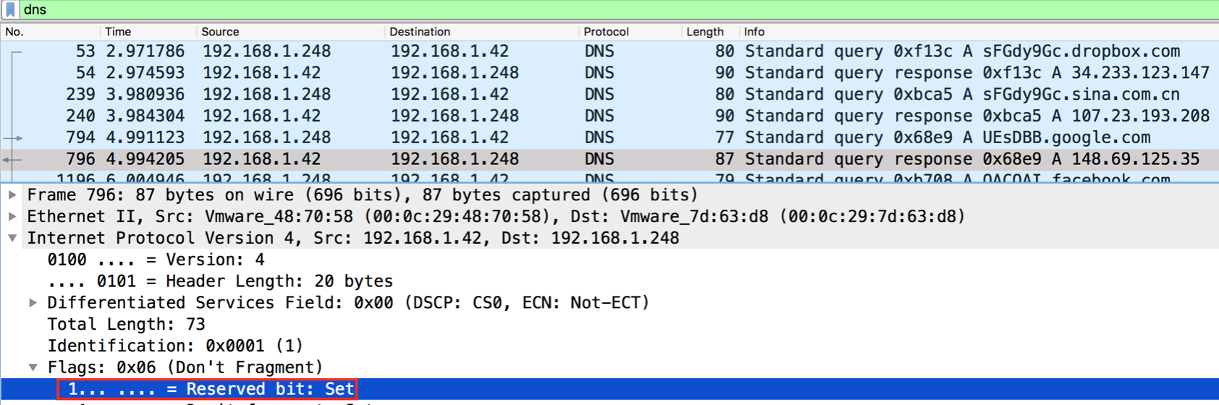Collapse the Flags 0x06 subtree
Viewport: 1219px width, 405px height.
click(33, 367)
